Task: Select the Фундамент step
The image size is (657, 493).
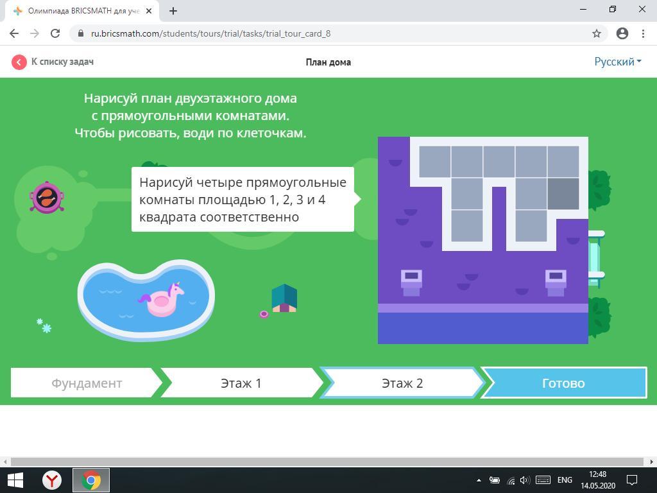Action: [87, 383]
